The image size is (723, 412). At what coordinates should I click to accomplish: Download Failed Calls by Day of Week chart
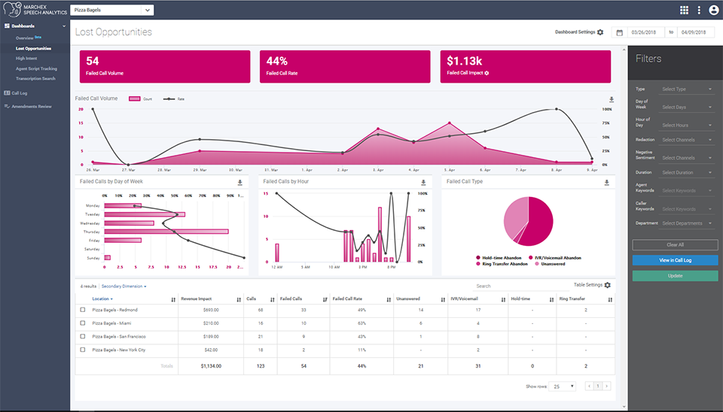coord(239,182)
